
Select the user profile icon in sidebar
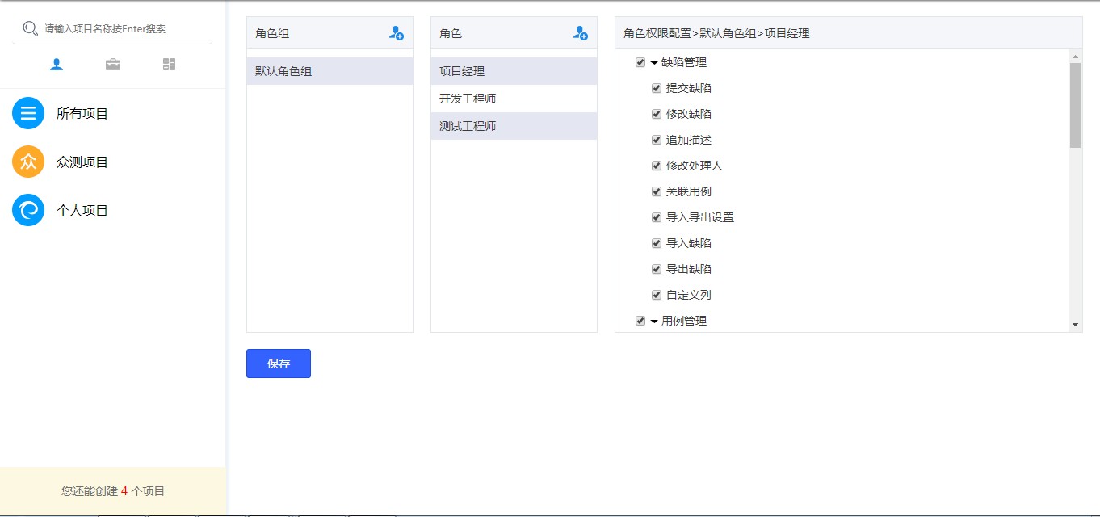[57, 65]
